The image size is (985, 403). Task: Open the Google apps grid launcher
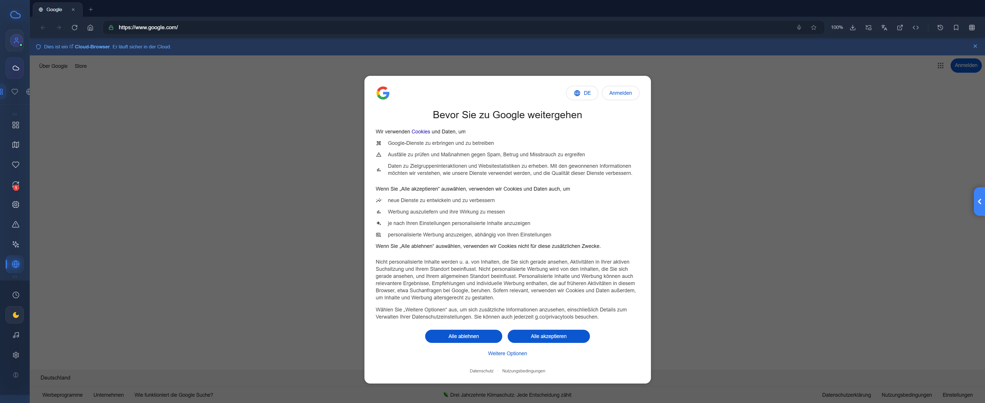coord(941,65)
